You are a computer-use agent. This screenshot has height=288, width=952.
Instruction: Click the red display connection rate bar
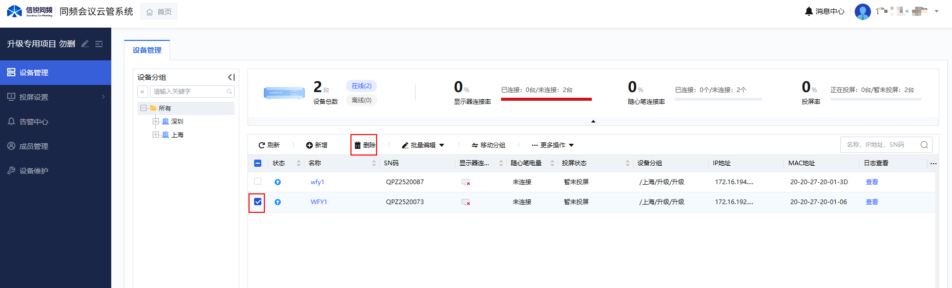(546, 99)
